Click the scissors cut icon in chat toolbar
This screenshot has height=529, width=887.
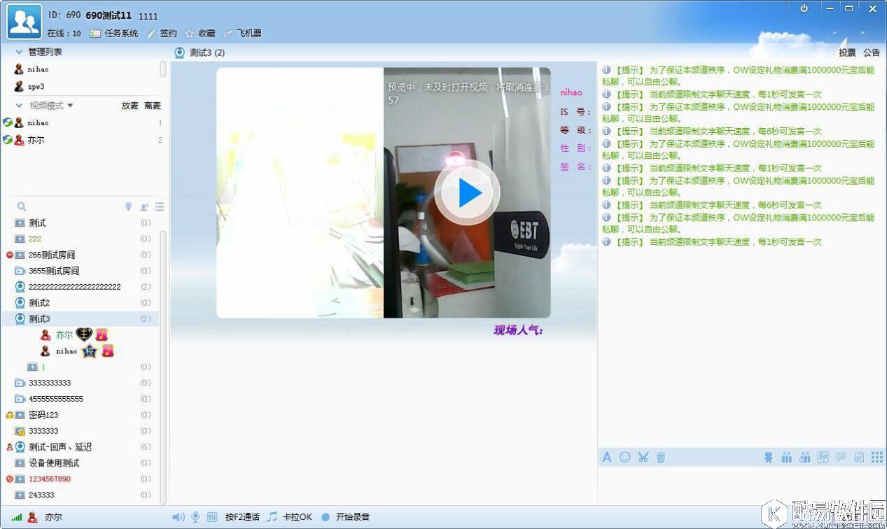[x=643, y=457]
